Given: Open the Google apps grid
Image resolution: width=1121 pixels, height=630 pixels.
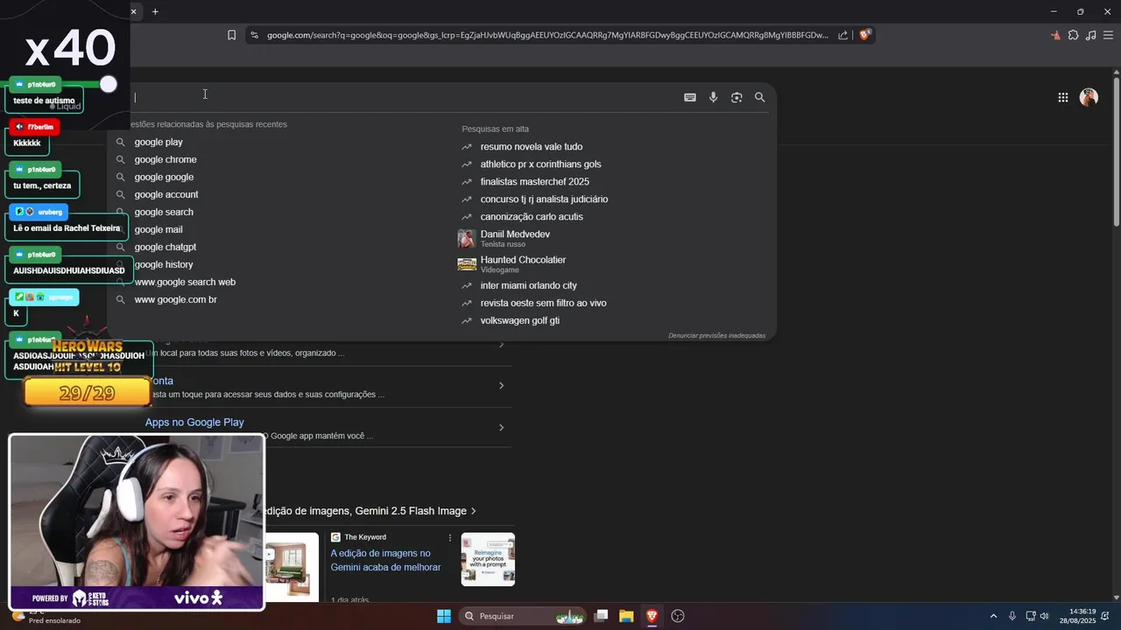Looking at the screenshot, I should 1062,97.
